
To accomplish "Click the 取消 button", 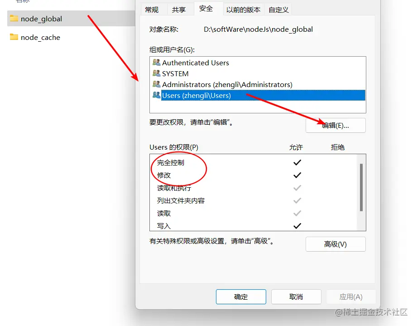I will pyautogui.click(x=296, y=297).
